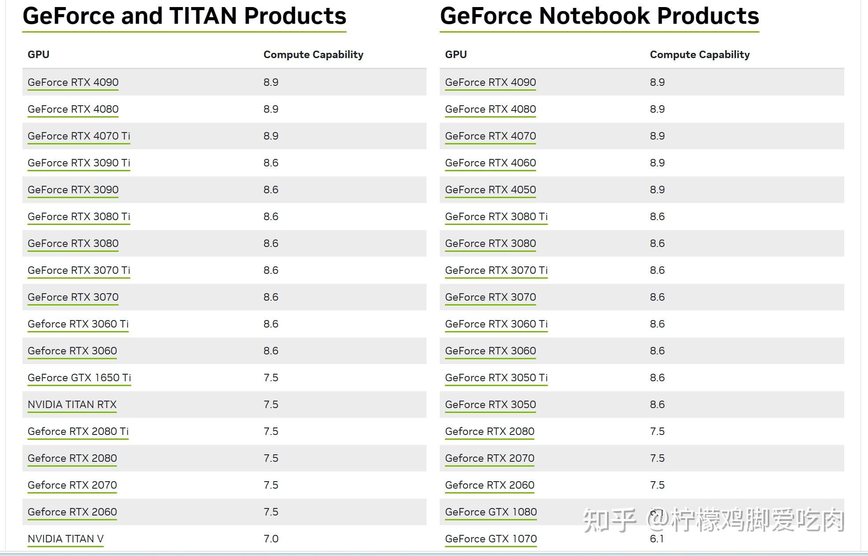Open GeForce RTX 4090 link under Notebook Products

pyautogui.click(x=490, y=82)
